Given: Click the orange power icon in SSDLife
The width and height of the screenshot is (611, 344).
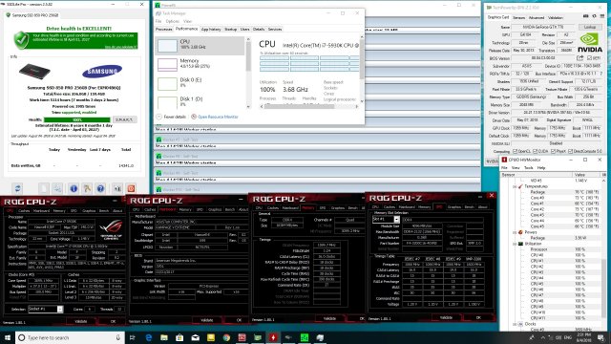Looking at the screenshot, I should tap(132, 189).
